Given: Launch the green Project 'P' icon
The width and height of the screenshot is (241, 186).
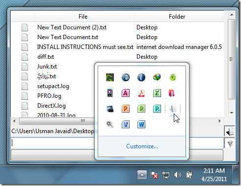Looking at the screenshot, I should tap(141, 109).
